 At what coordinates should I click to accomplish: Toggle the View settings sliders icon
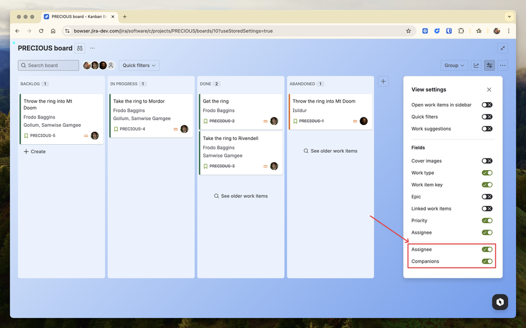tap(490, 65)
